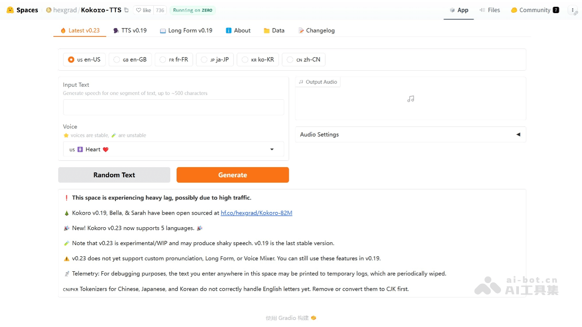Viewport: 582px width, 327px height.
Task: Click the Hugging Face Spaces logo
Action: [10, 10]
